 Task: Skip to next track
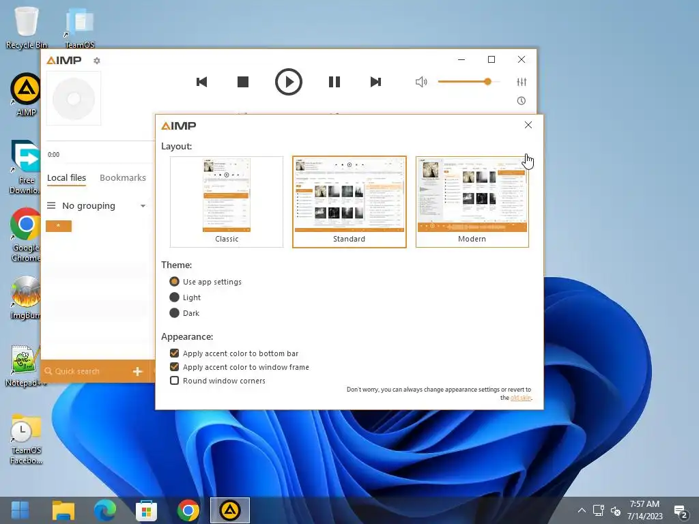click(x=376, y=82)
